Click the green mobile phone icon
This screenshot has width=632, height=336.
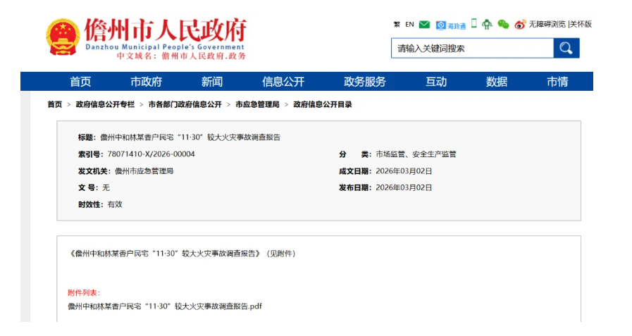(x=474, y=23)
